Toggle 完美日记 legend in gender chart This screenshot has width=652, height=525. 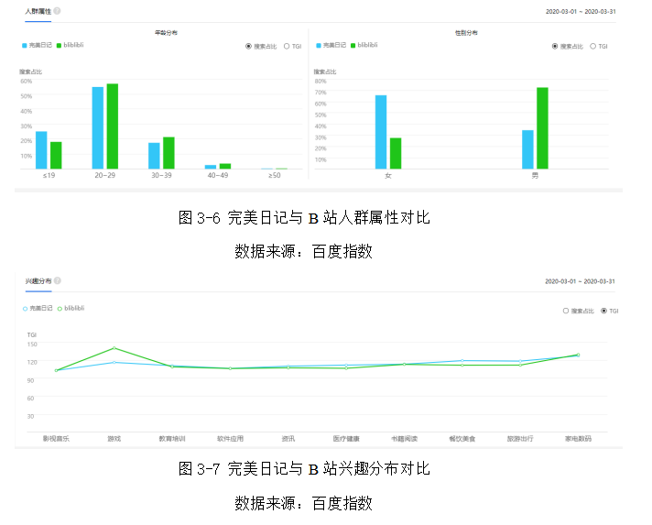tap(331, 45)
